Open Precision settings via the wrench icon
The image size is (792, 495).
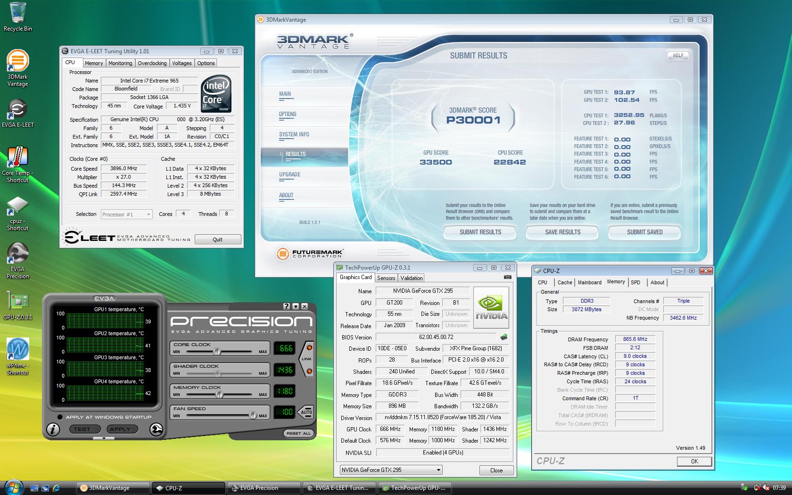[156, 429]
